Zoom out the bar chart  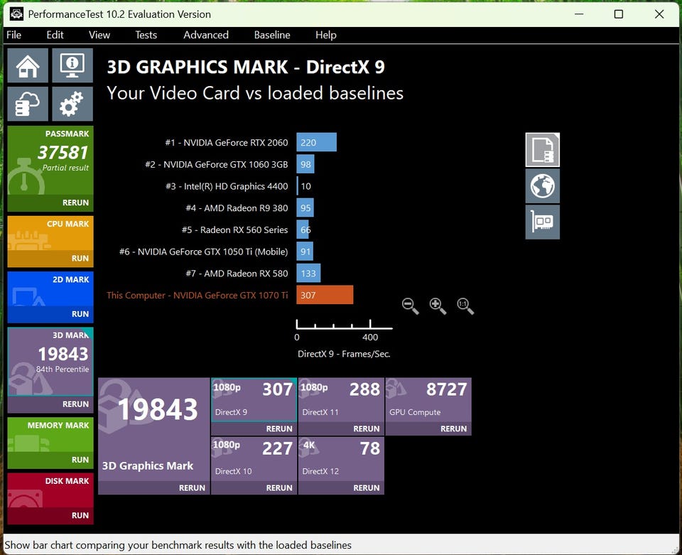pyautogui.click(x=410, y=306)
